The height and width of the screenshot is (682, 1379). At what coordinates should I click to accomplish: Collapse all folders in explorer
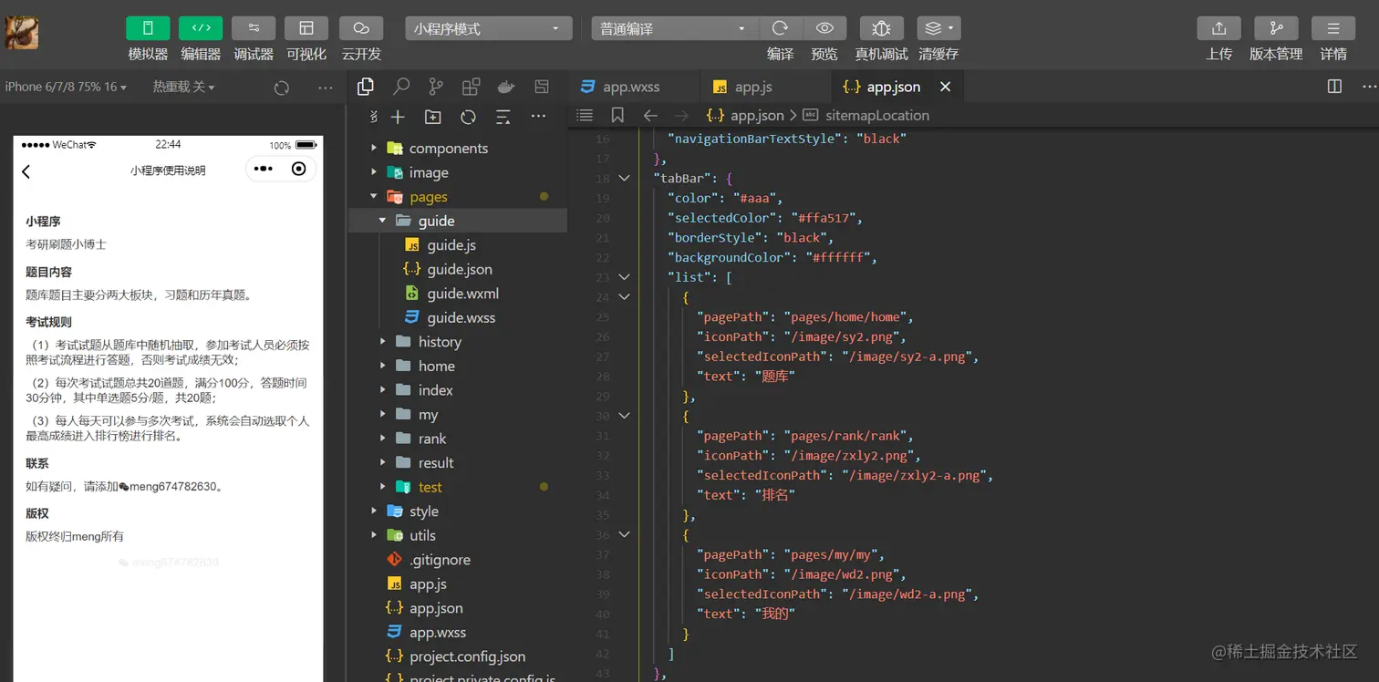point(503,117)
